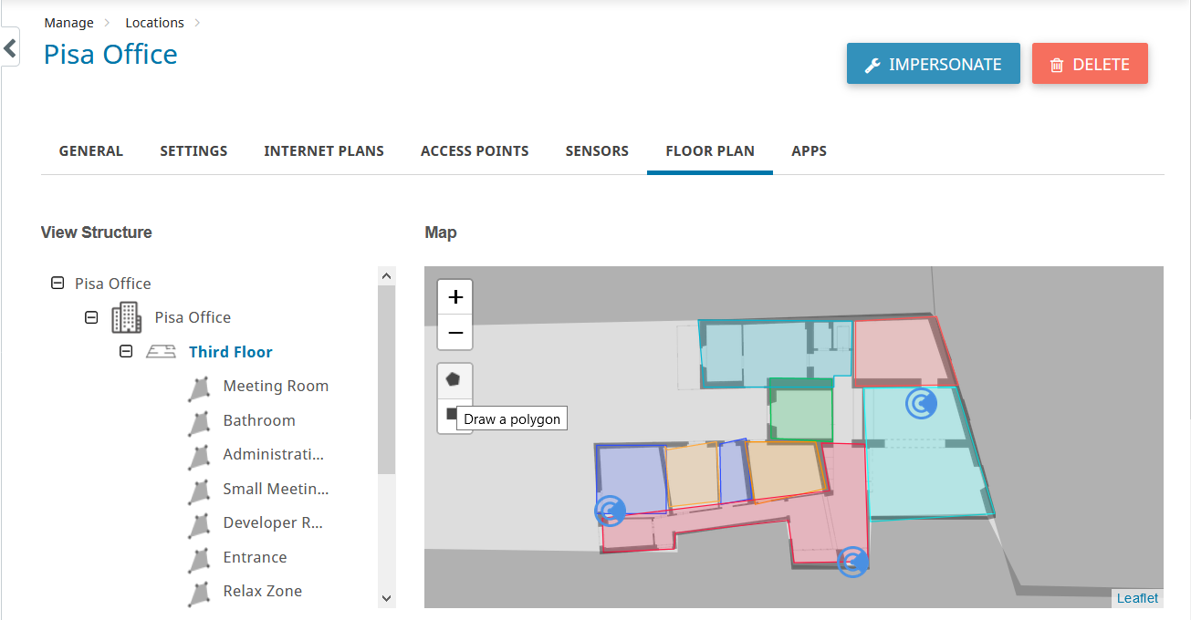Click the access point by the blue room

coord(610,511)
